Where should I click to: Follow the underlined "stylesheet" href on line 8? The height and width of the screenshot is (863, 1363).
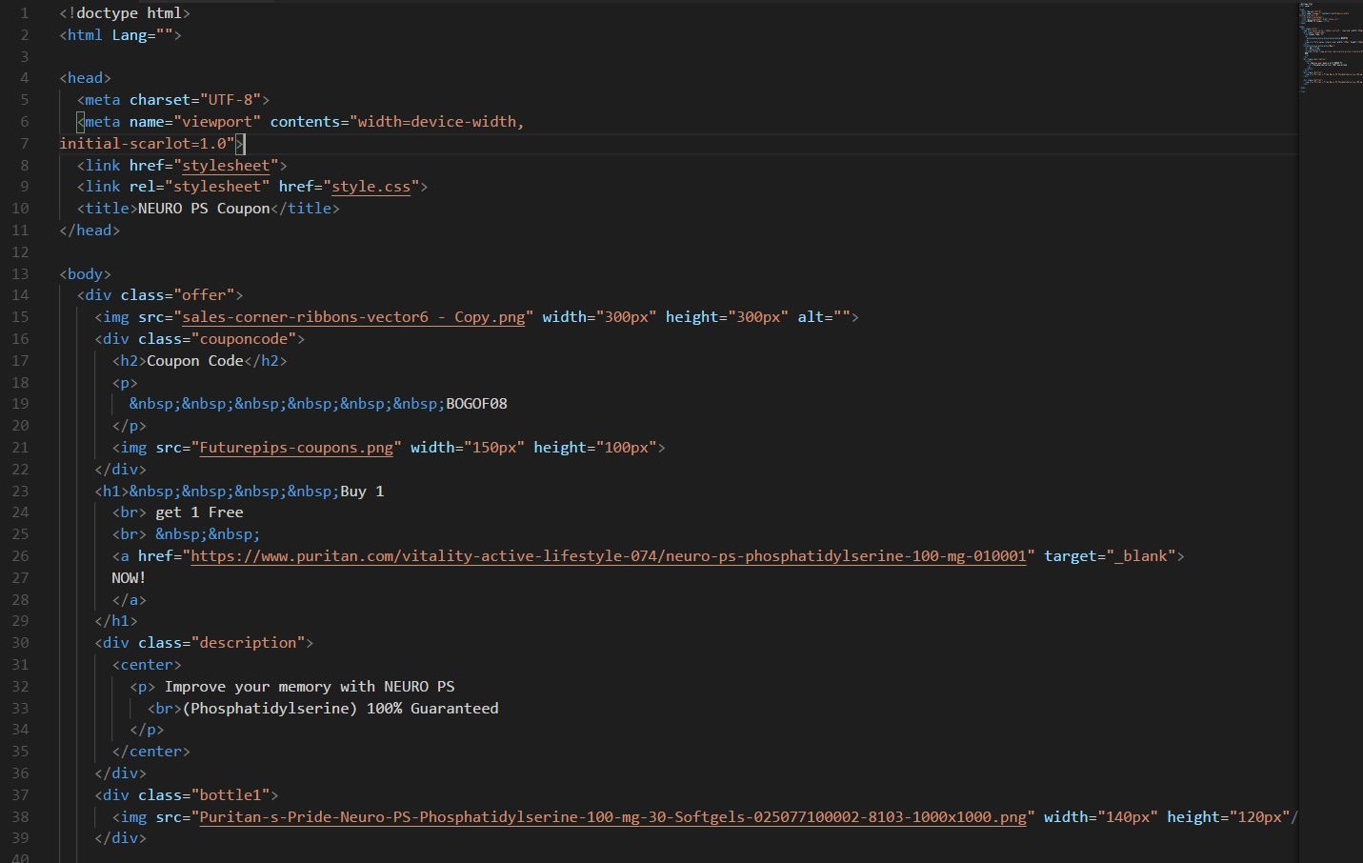(226, 166)
